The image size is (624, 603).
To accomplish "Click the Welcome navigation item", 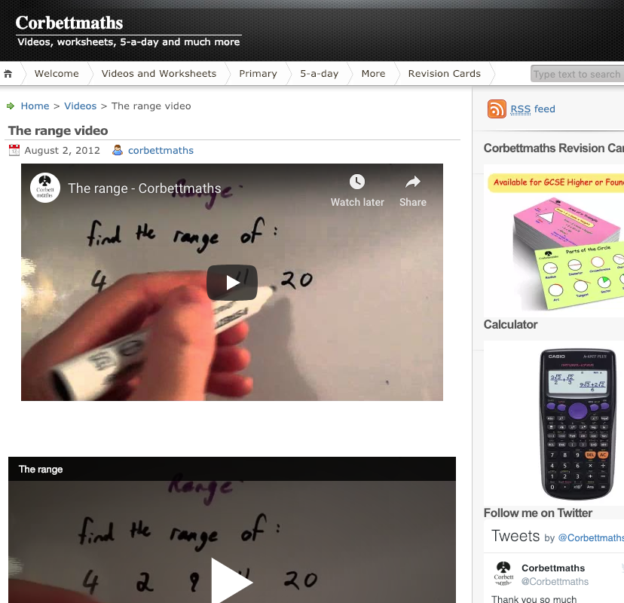I will coord(57,74).
